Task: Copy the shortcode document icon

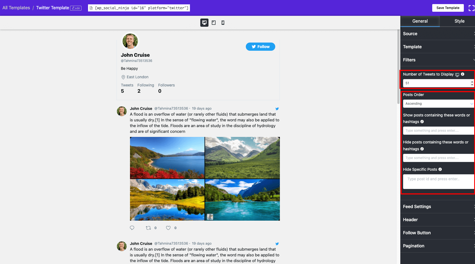Action: (x=91, y=8)
